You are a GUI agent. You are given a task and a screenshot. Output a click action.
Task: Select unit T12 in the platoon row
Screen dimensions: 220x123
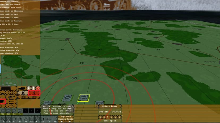(x=8, y=112)
